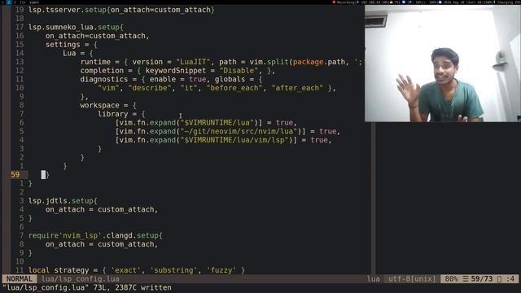Viewport: 521px width, 293px height.
Task: Click on_attach = custom_attach under clangd
Action: pos(102,244)
